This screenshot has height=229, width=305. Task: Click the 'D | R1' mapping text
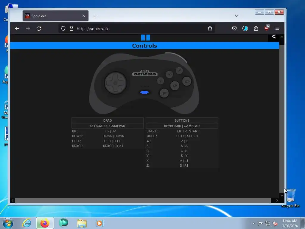184,165
